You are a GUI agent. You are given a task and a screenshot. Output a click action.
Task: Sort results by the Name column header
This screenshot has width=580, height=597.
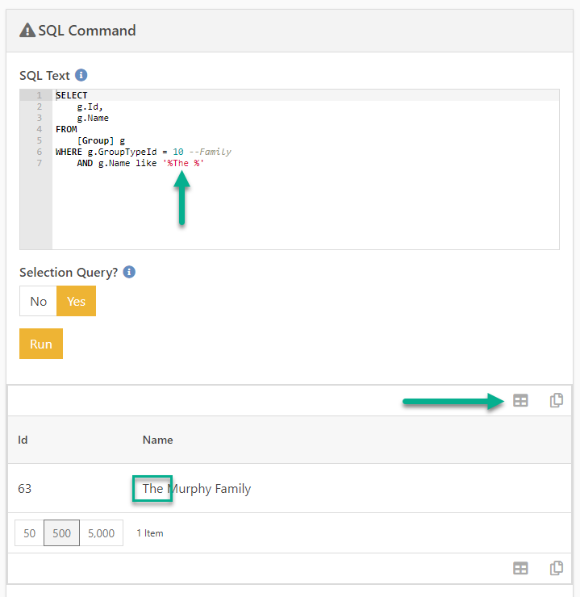point(157,440)
